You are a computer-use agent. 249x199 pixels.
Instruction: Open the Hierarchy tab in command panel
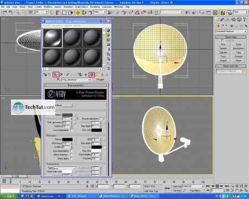(x=228, y=19)
